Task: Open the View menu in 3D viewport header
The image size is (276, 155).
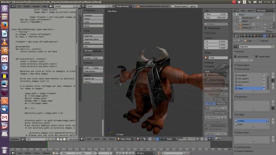Action: click(89, 139)
